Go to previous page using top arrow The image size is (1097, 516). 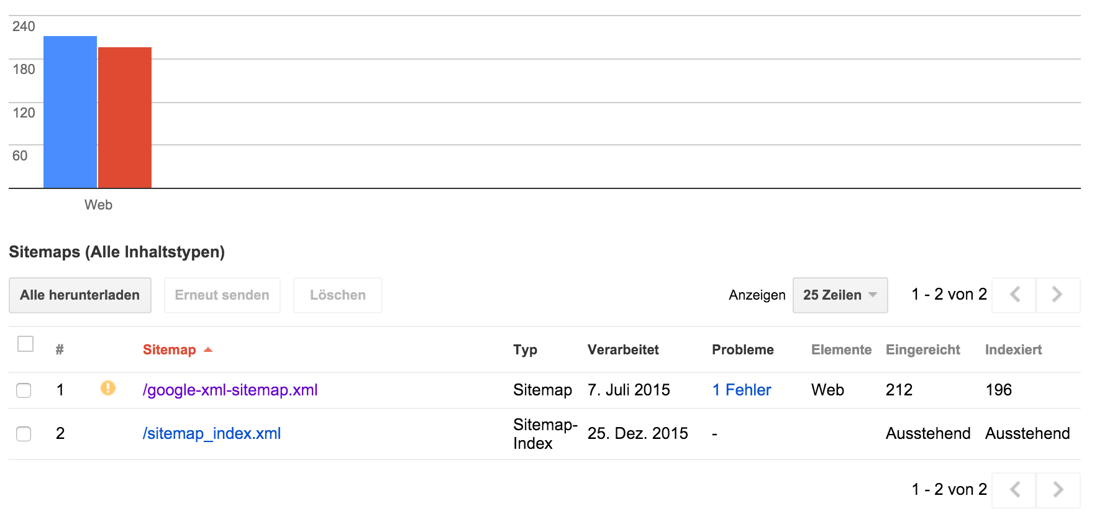click(1014, 295)
